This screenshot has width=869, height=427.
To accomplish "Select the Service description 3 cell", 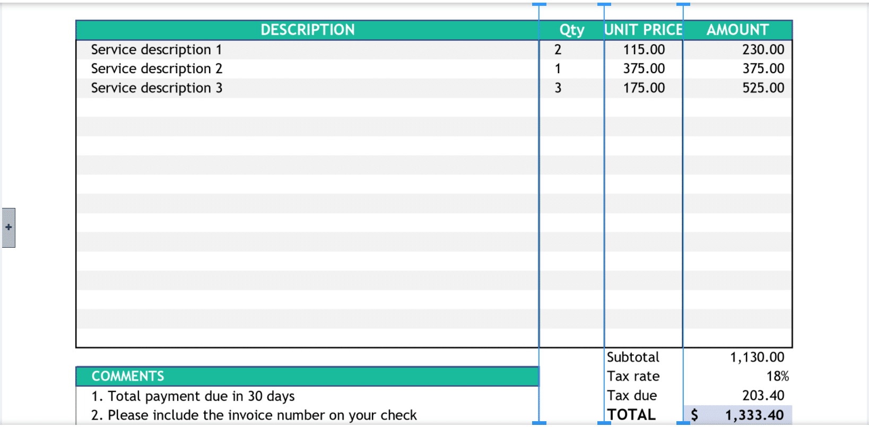I will click(157, 88).
